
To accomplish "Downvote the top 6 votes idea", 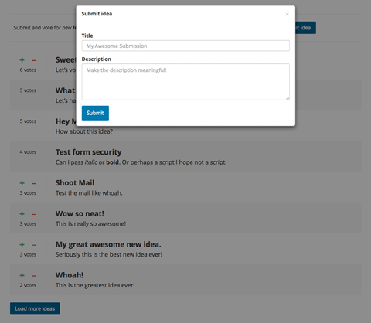I will pyautogui.click(x=34, y=60).
